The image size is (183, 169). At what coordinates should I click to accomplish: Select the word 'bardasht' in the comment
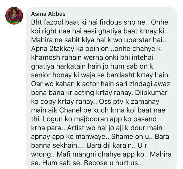pos(120,75)
